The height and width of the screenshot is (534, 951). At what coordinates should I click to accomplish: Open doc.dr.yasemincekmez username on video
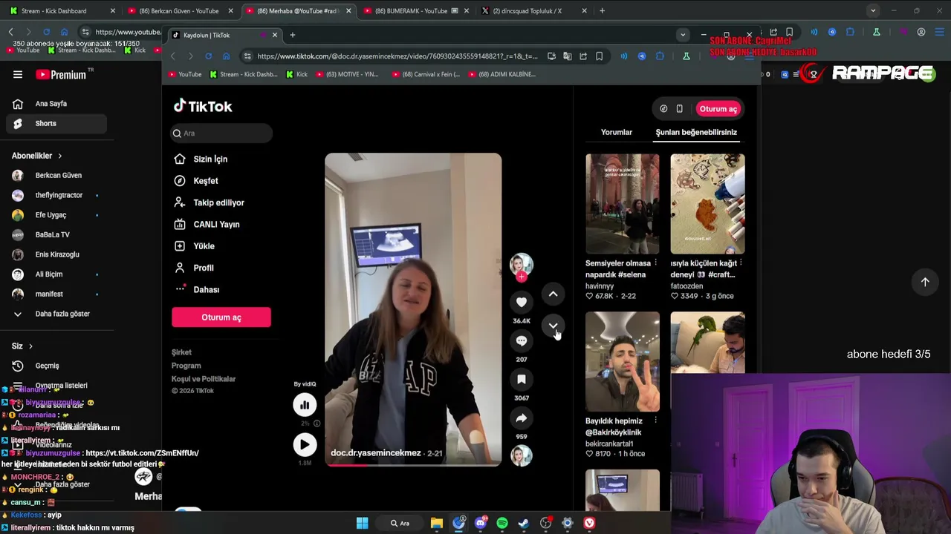[x=376, y=453]
